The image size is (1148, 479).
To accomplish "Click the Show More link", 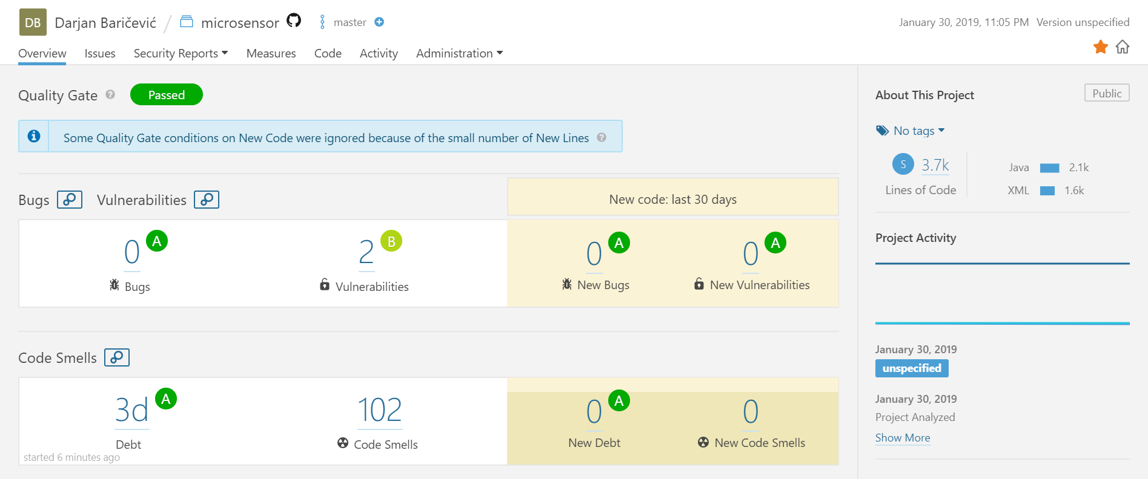I will pos(903,438).
